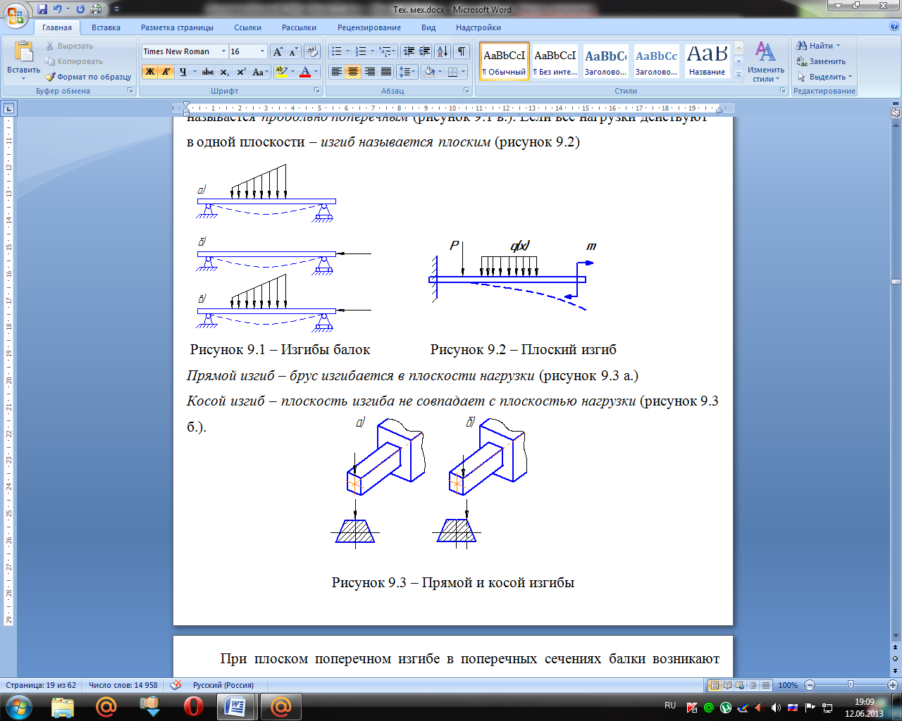
Task: Apply yellow text highlight color
Action: tap(282, 72)
